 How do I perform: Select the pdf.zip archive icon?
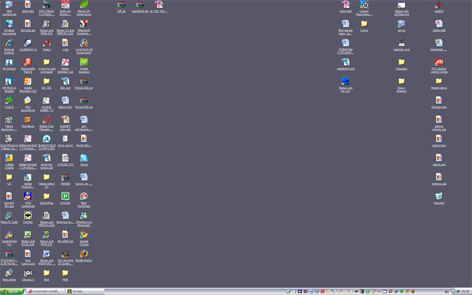coord(121,5)
